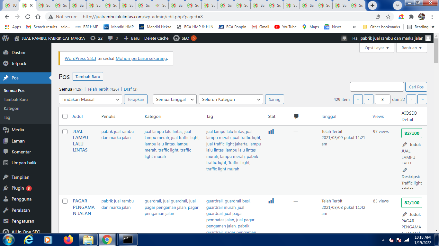Click the Mohon perbarui sekarang link
Screen dimensions: 439x246
pyautogui.click(x=141, y=58)
